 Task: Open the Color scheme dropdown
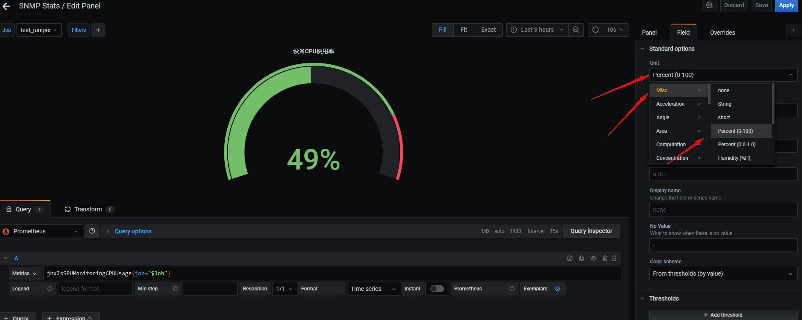723,274
